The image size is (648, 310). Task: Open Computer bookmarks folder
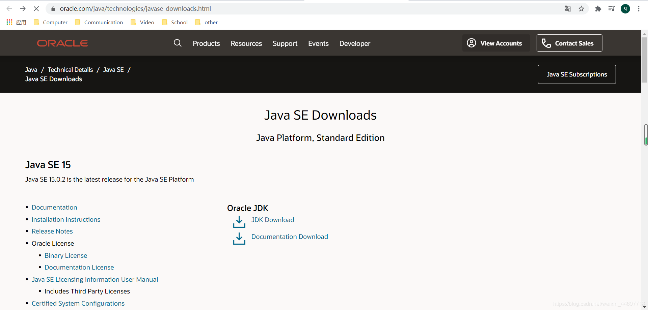tap(51, 22)
